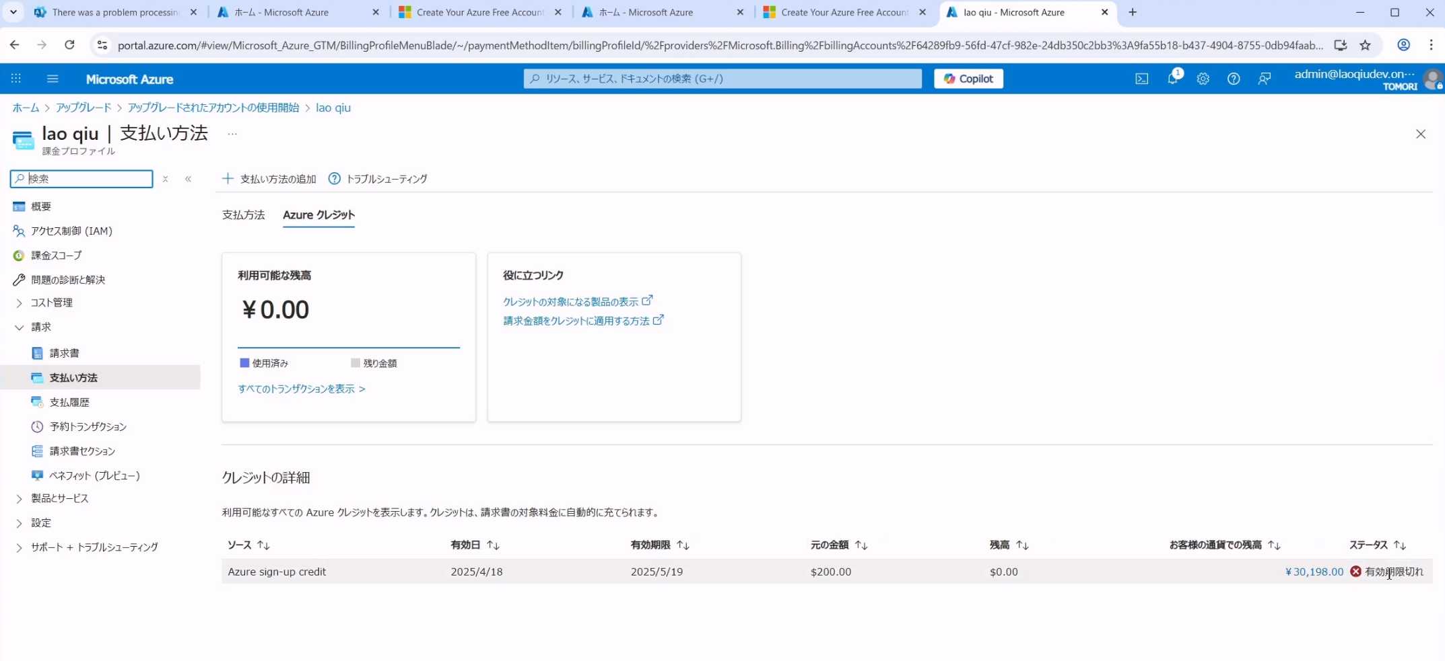
Task: Collapse the 請求 section
Action: click(19, 327)
